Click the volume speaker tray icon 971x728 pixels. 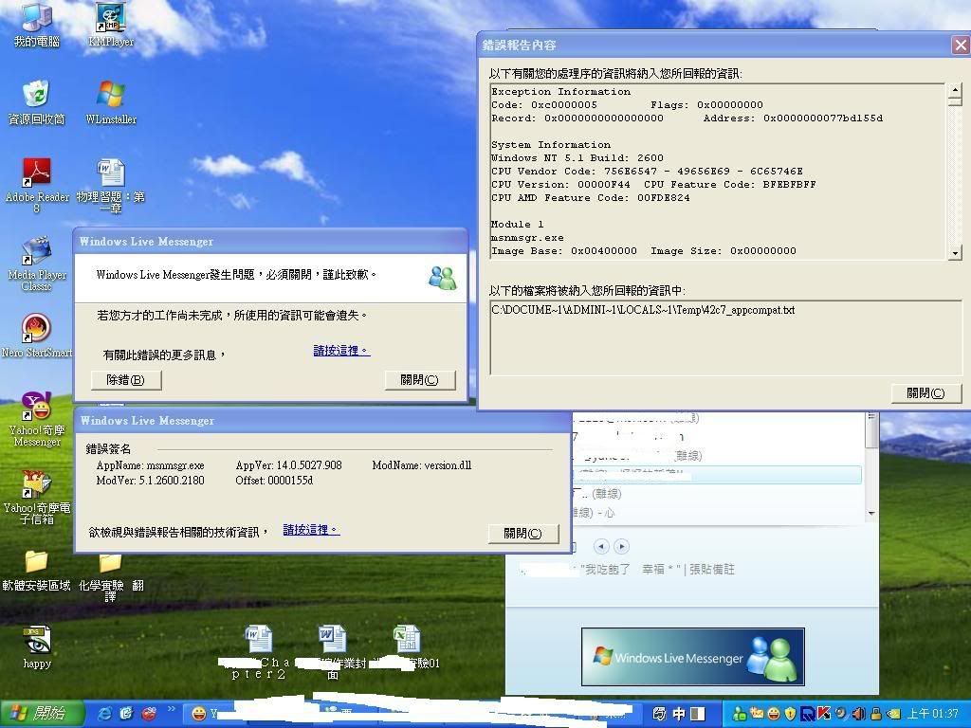coord(857,714)
